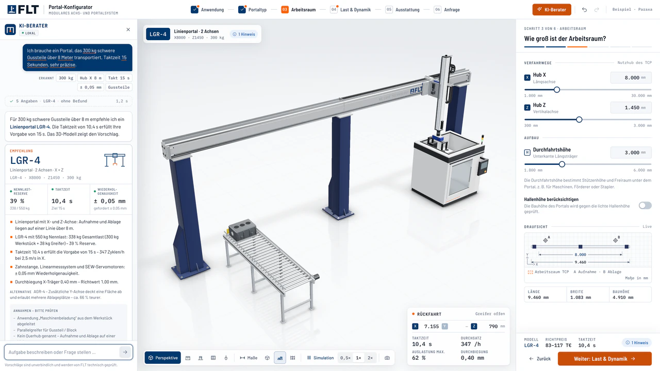Pause the Simulation
Viewport: 660px width, 371px height.
[320, 358]
